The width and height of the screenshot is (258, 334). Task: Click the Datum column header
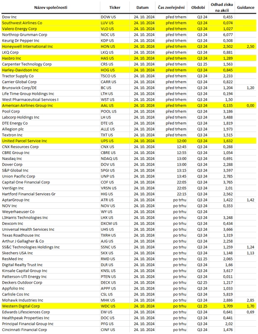pos(142,8)
